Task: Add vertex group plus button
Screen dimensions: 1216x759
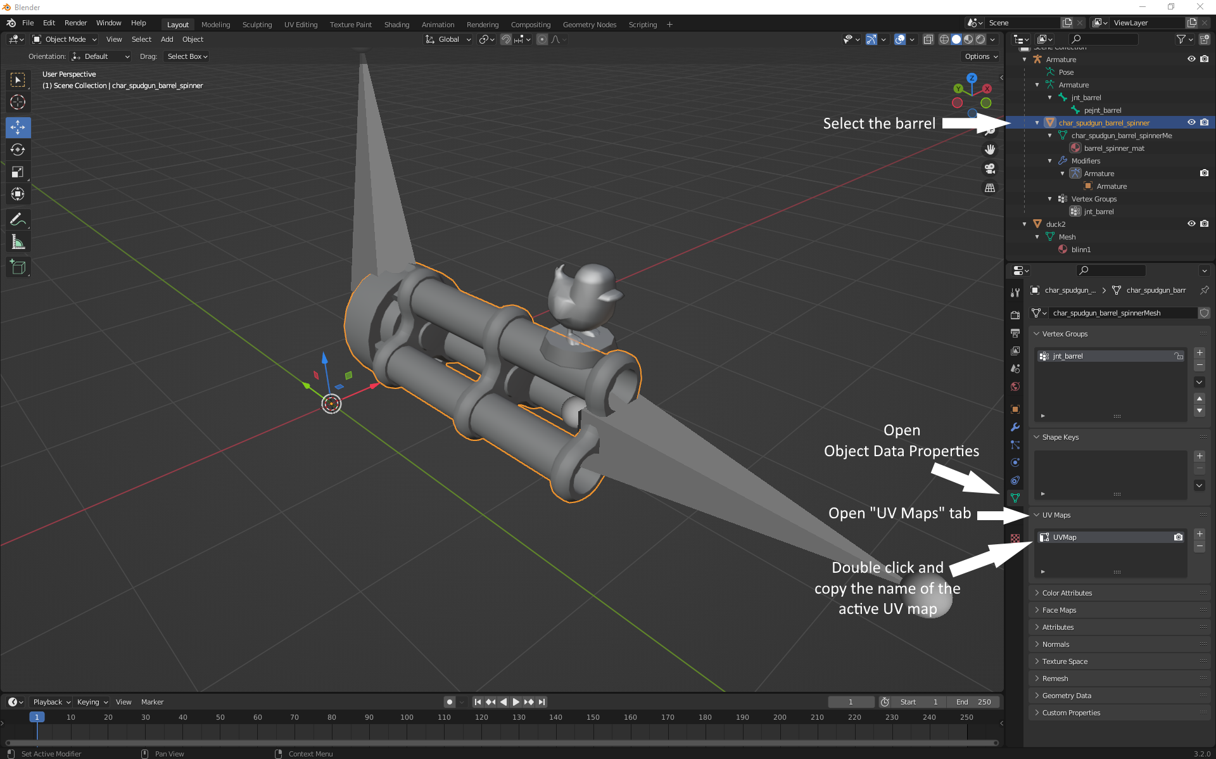Action: (1200, 353)
